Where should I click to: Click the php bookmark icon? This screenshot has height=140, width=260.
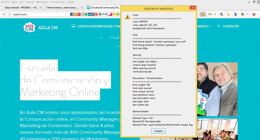coord(103,14)
